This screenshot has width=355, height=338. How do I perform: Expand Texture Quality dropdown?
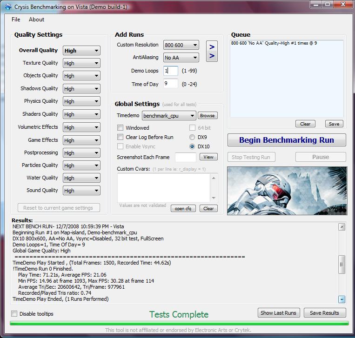pyautogui.click(x=81, y=63)
